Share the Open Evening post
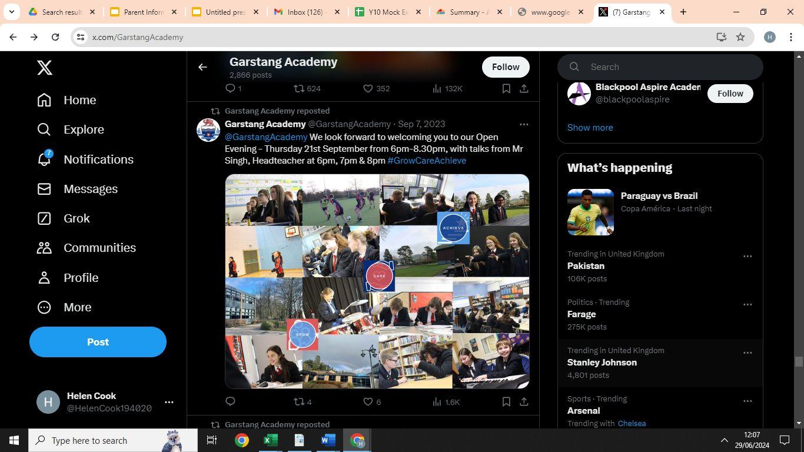Screen dimensions: 804x452 click(x=524, y=401)
